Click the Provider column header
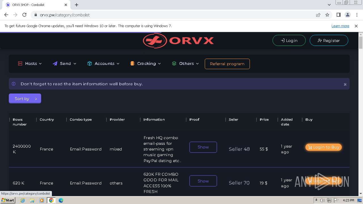The height and width of the screenshot is (204, 363). tap(117, 120)
